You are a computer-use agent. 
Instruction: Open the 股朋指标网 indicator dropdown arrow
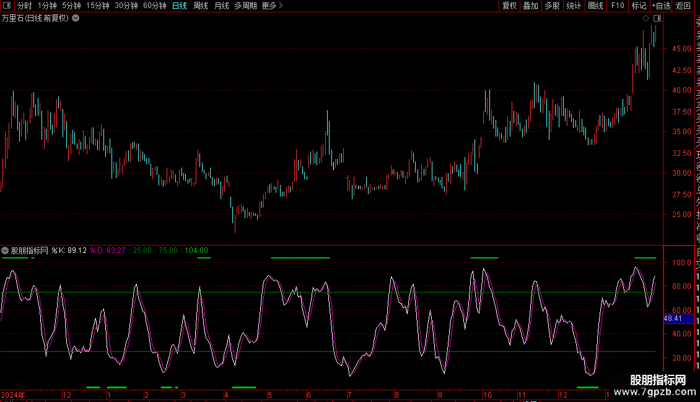tap(5, 250)
